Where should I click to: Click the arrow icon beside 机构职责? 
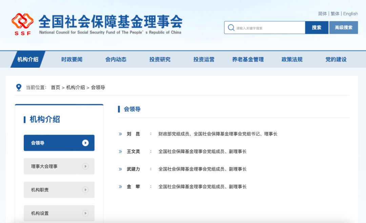pos(85,190)
